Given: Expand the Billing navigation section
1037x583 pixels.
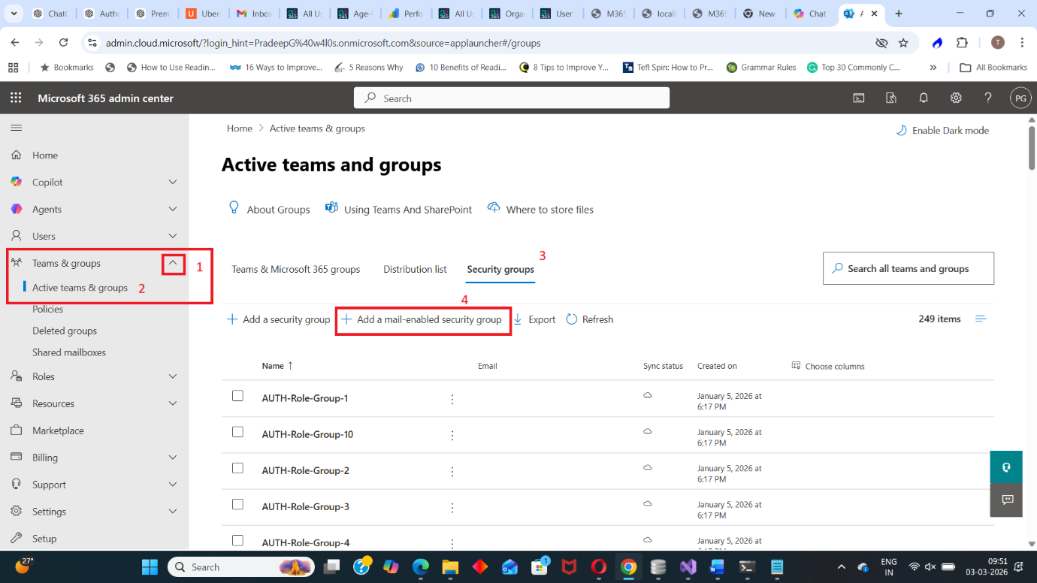Looking at the screenshot, I should pos(173,458).
